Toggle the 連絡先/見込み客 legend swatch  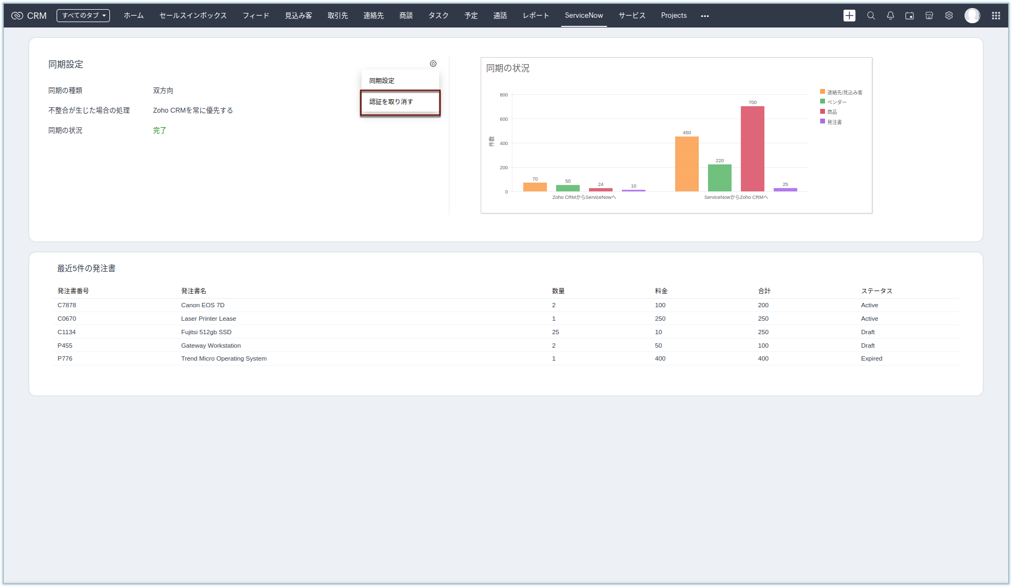point(823,92)
